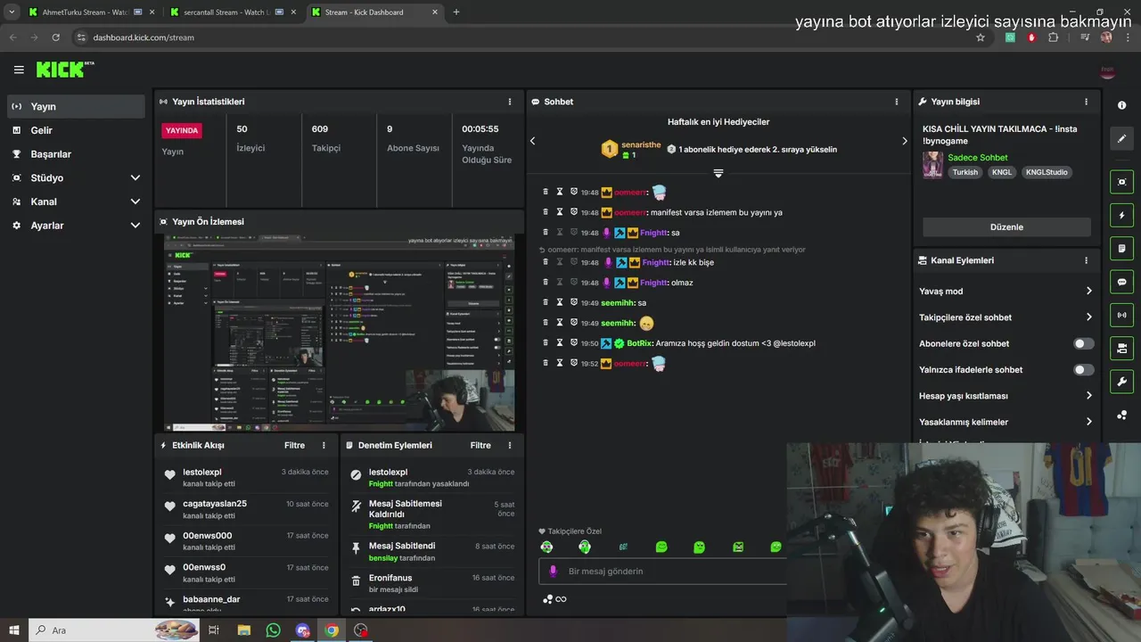Screen dimensions: 1141x642
Task: Click BotRix username in chat
Action: tap(640, 343)
